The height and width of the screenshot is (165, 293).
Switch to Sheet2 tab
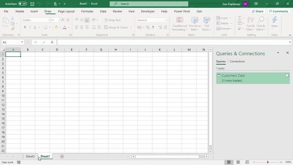[x=30, y=156]
